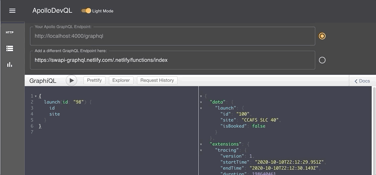
Task: Click the "version" value 1
Action: coord(250,156)
